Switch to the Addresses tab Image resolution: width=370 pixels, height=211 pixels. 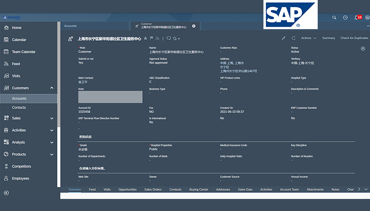223,189
